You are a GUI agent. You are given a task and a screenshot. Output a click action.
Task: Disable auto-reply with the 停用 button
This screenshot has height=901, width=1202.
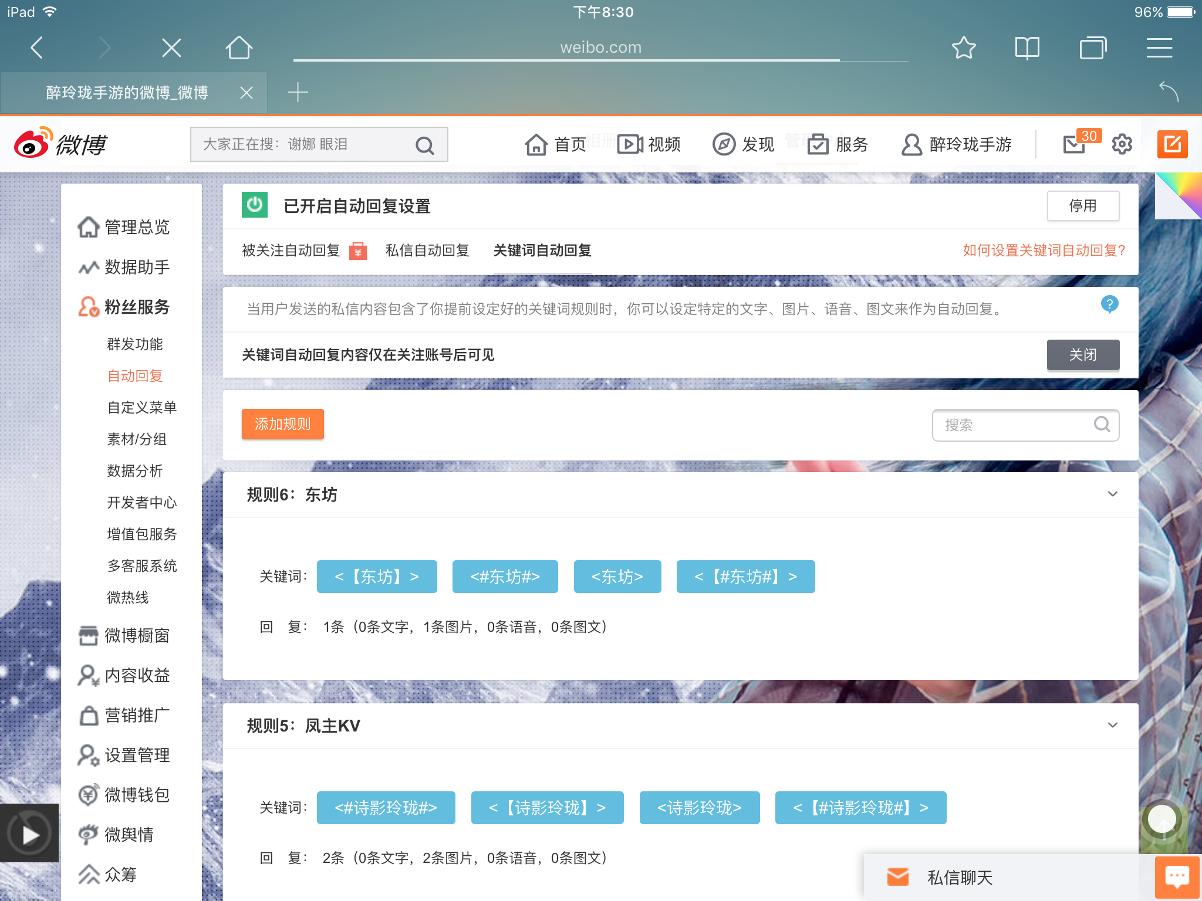[1083, 206]
